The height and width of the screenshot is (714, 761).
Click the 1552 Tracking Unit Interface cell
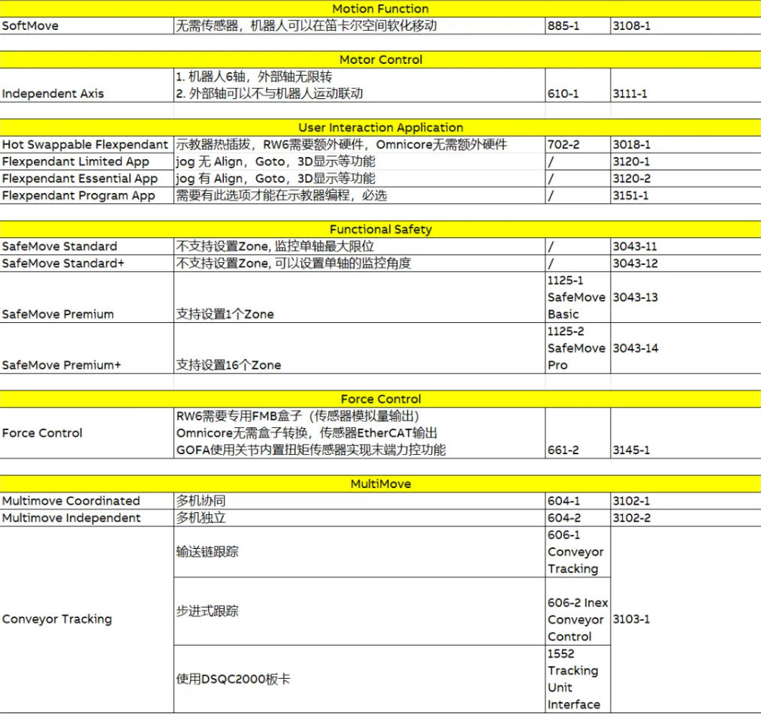click(577, 679)
